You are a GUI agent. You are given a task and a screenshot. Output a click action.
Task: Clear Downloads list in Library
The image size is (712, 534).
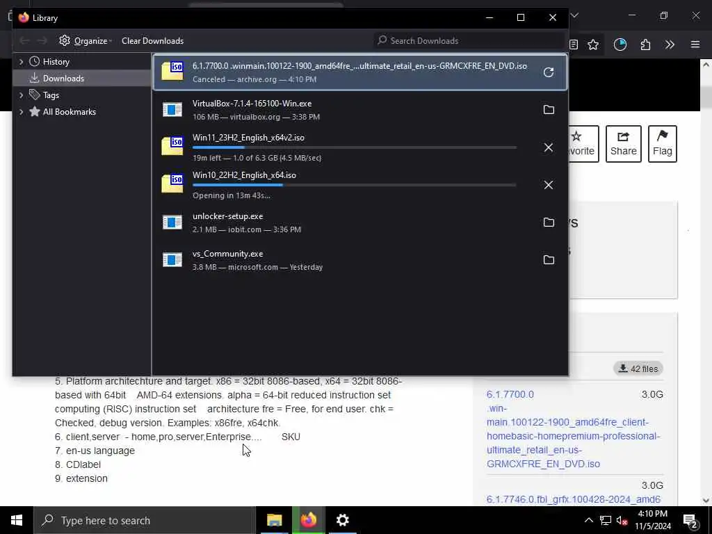(152, 41)
